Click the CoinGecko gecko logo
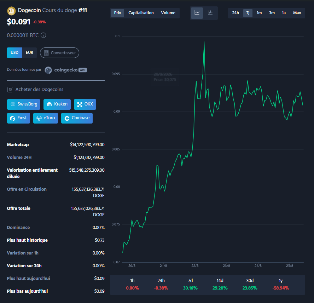The width and height of the screenshot is (314, 303). click(48, 70)
